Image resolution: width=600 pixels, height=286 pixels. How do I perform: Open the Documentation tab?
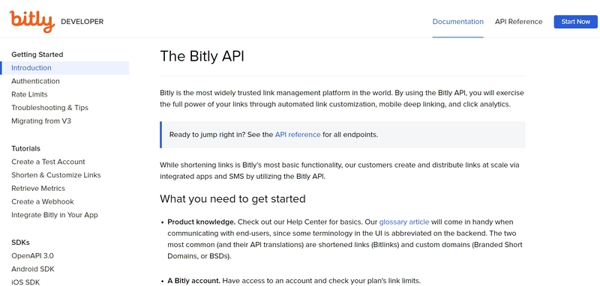[x=457, y=22]
